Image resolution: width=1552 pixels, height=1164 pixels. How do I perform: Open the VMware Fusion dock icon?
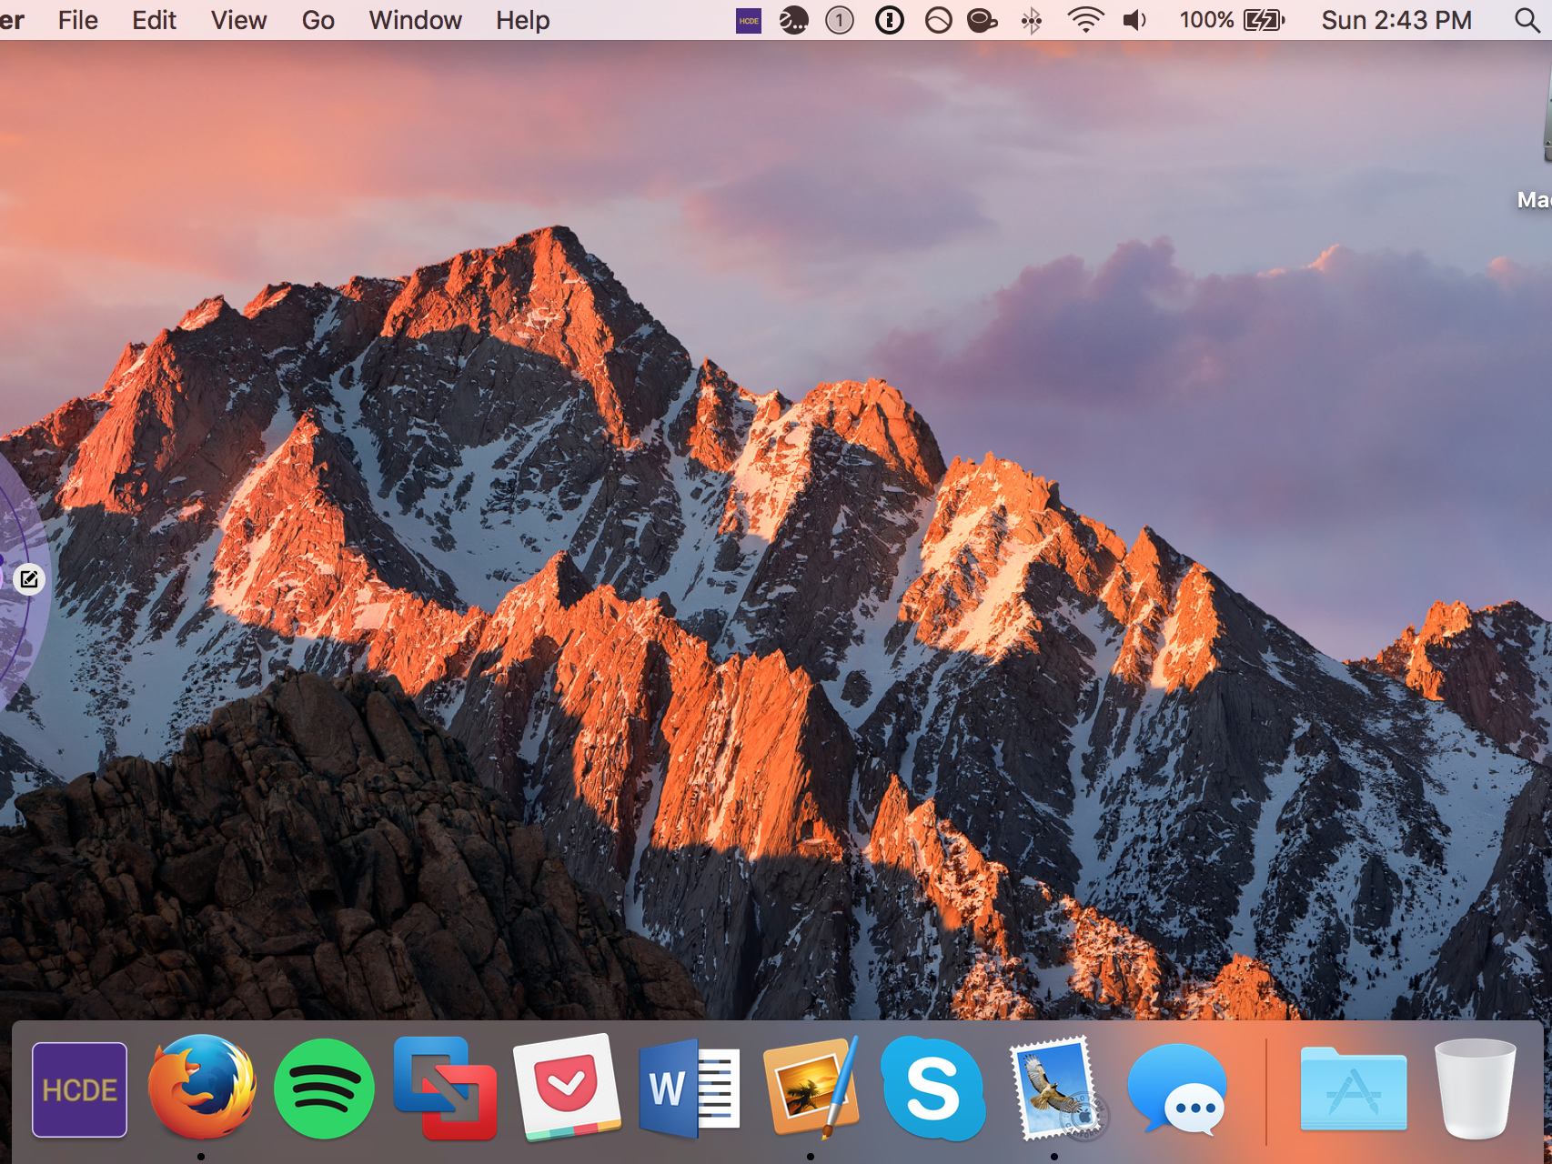point(445,1089)
